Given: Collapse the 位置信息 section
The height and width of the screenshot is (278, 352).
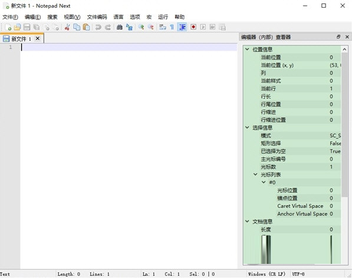Looking at the screenshot, I should [247, 49].
